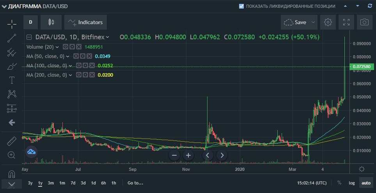The width and height of the screenshot is (376, 193).
Task: Open candlestick chart style selector
Action: coord(51,22)
